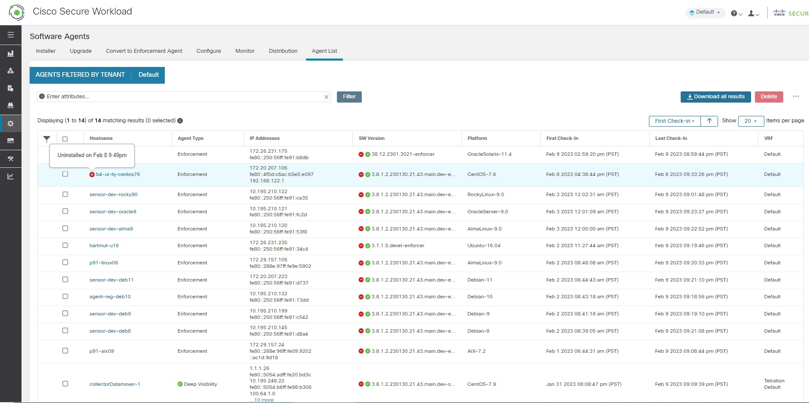The image size is (809, 403).
Task: Open the Platform server sidebar icon
Action: click(11, 141)
